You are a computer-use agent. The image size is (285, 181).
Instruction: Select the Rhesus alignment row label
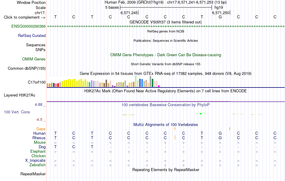pyautogui.click(x=39, y=138)
